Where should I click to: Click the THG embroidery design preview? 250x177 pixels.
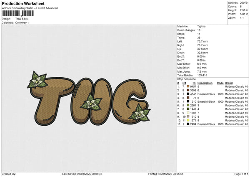[x=89, y=98]
